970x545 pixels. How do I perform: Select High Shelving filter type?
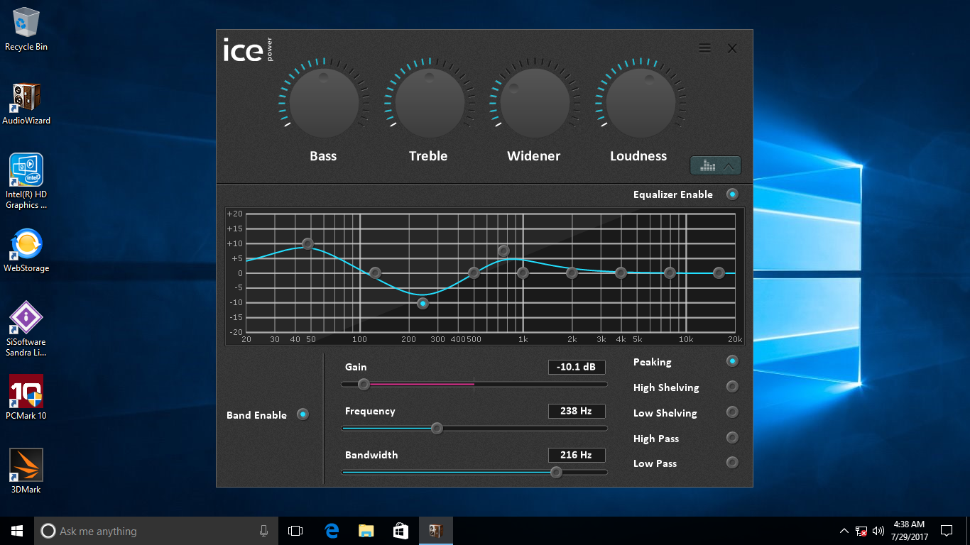tap(732, 387)
